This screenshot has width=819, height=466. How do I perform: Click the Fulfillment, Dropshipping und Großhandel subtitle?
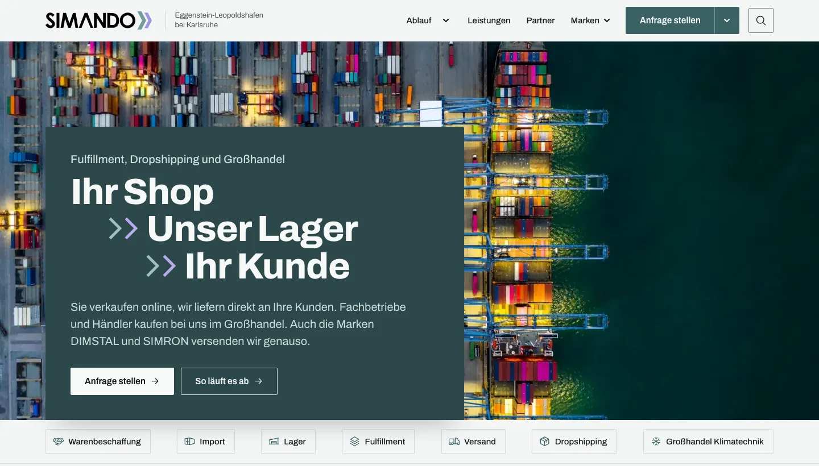[177, 159]
